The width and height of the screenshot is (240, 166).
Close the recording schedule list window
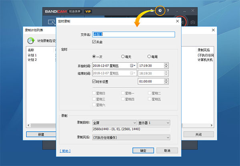(213, 30)
